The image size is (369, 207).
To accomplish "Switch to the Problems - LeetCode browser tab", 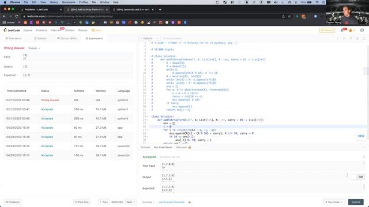I will [41, 10].
